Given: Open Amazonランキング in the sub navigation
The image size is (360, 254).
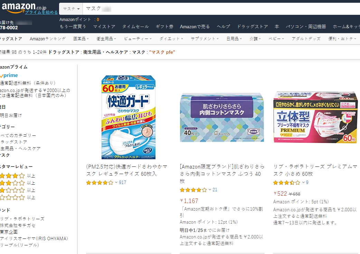Looking at the screenshot, I should pyautogui.click(x=47, y=39).
